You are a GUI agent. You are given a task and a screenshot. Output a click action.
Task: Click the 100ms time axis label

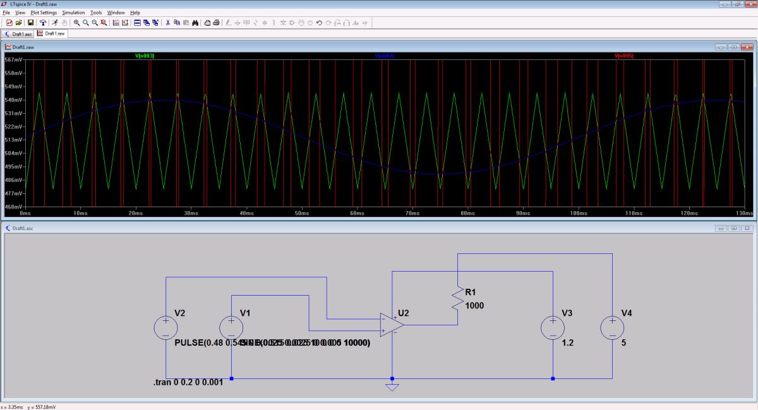click(579, 214)
